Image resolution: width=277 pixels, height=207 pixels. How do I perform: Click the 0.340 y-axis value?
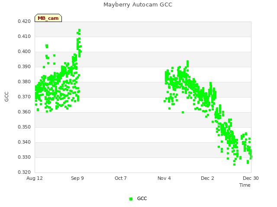click(x=24, y=142)
